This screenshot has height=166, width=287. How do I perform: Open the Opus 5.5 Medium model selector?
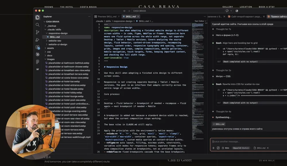point(241,148)
